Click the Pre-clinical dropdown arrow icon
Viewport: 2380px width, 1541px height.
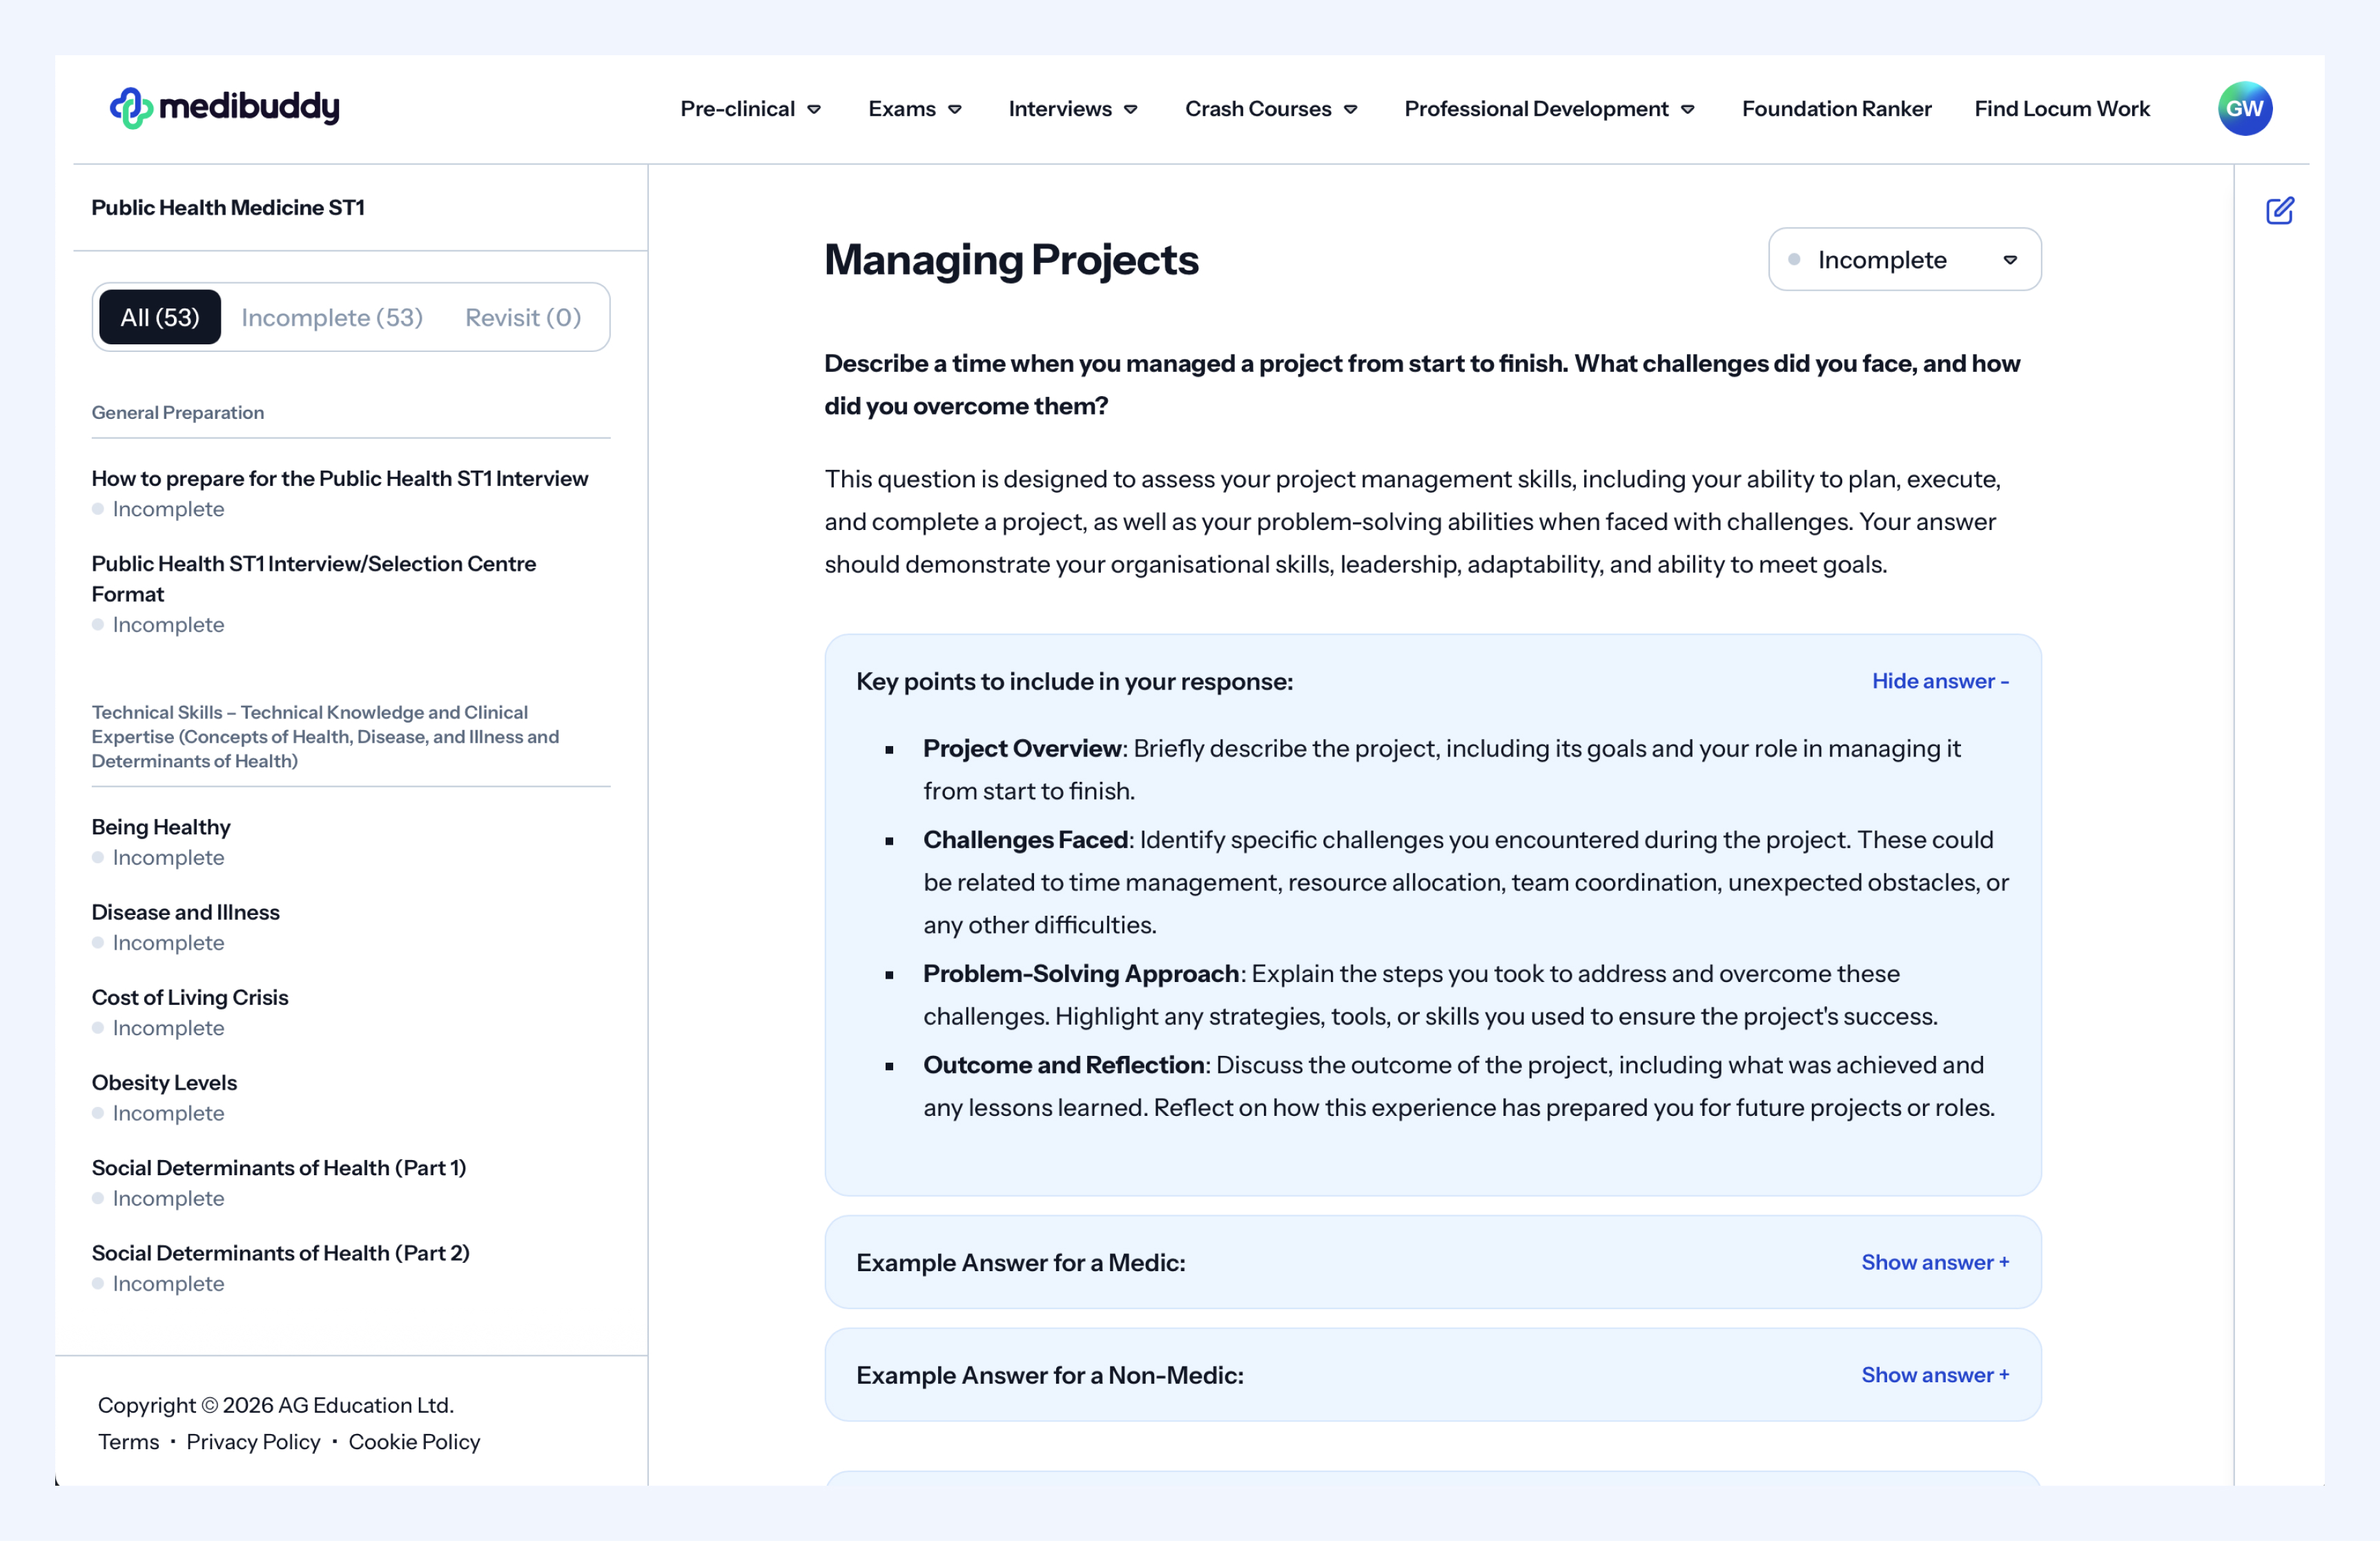tap(814, 109)
